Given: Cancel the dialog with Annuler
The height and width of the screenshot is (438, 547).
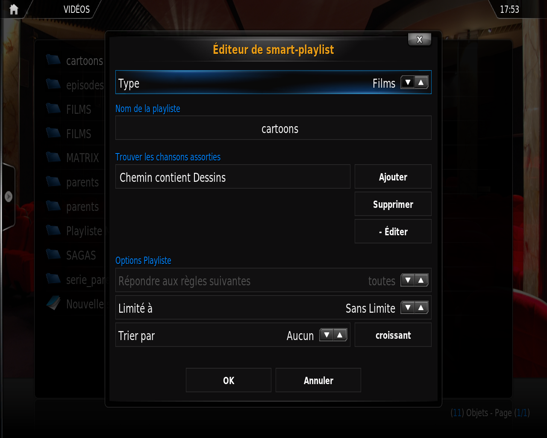Looking at the screenshot, I should (x=318, y=380).
